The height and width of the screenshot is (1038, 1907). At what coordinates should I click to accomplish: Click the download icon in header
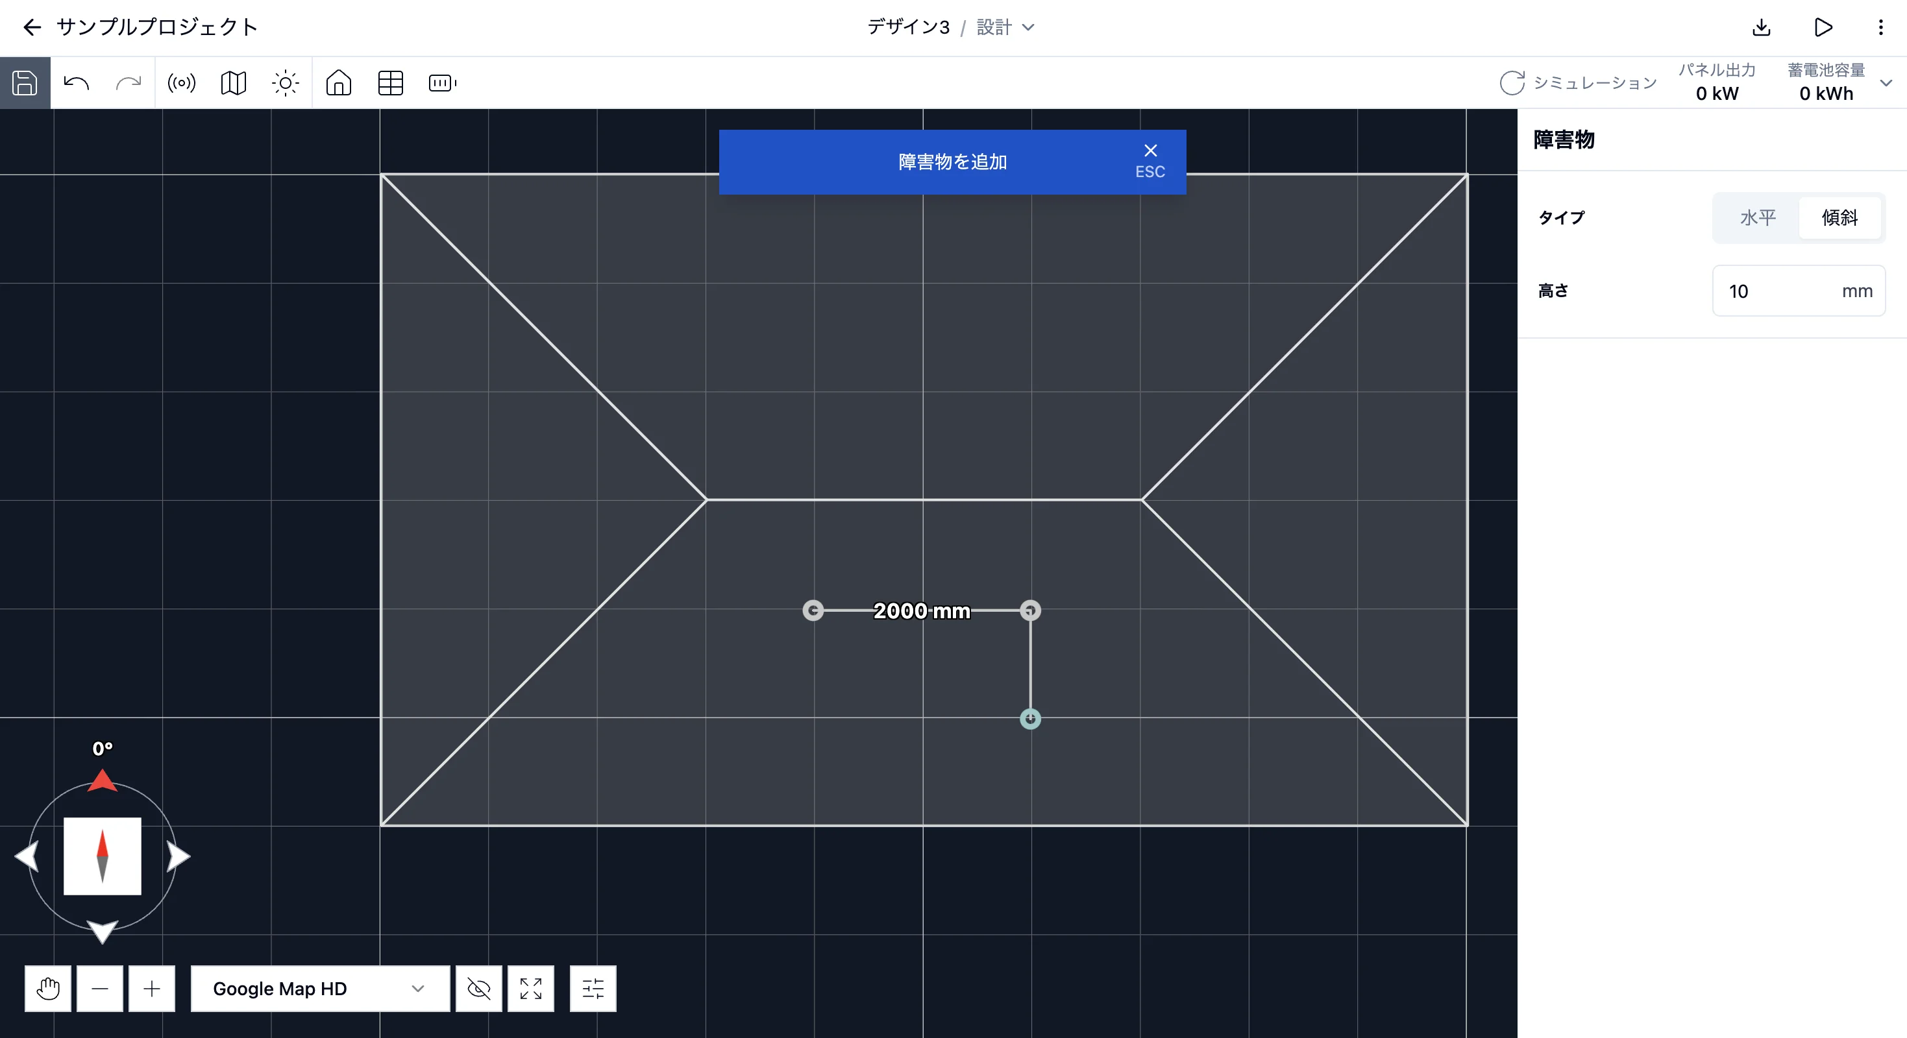[x=1761, y=27]
